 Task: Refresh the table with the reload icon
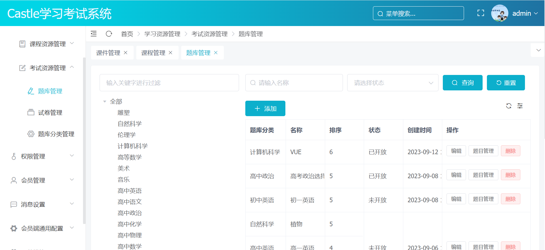[x=509, y=106]
